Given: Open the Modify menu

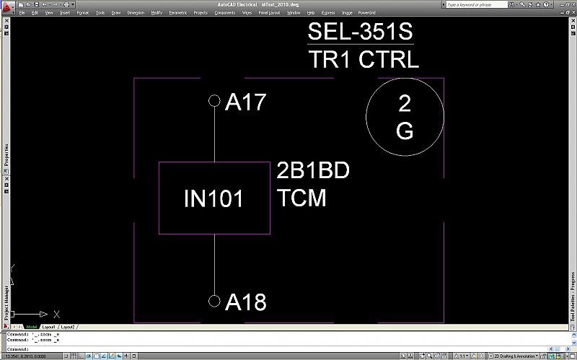Looking at the screenshot, I should tap(157, 13).
